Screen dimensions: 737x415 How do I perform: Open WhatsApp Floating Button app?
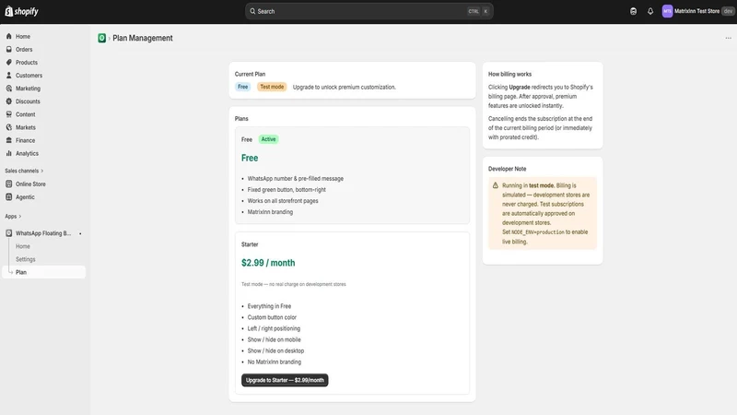point(42,233)
